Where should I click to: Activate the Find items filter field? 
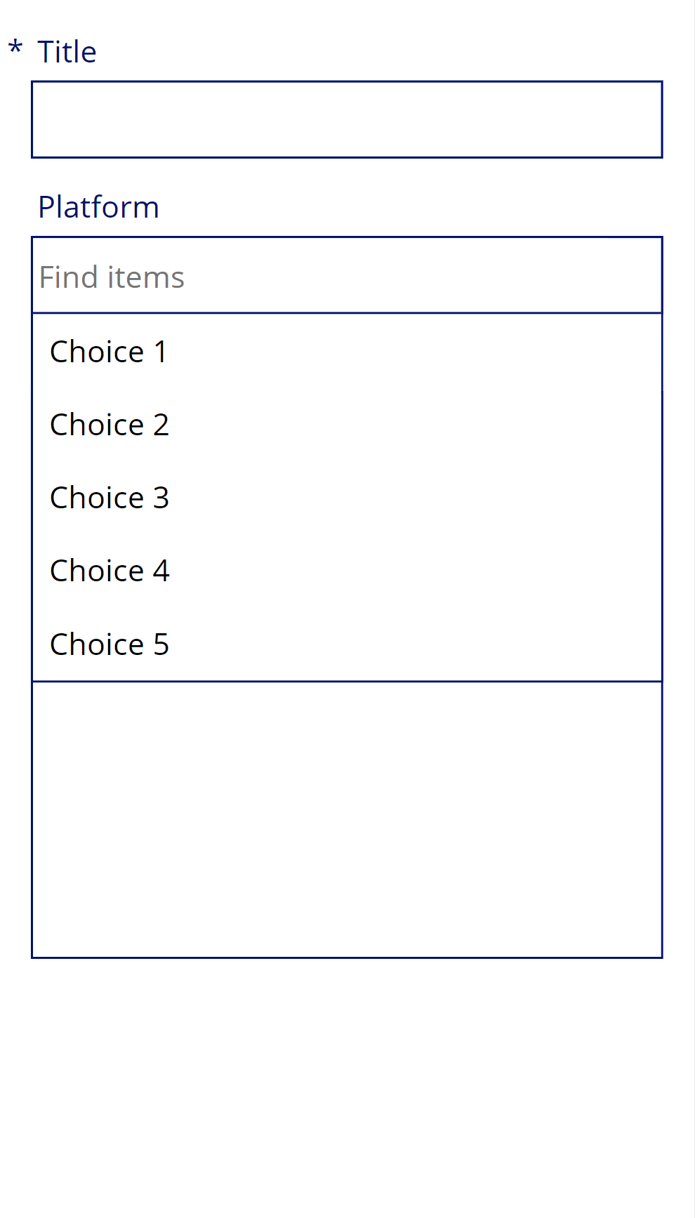347,276
